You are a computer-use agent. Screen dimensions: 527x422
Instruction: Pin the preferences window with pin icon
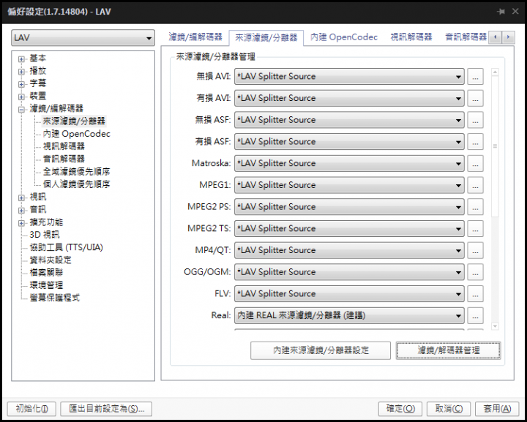tap(501, 12)
